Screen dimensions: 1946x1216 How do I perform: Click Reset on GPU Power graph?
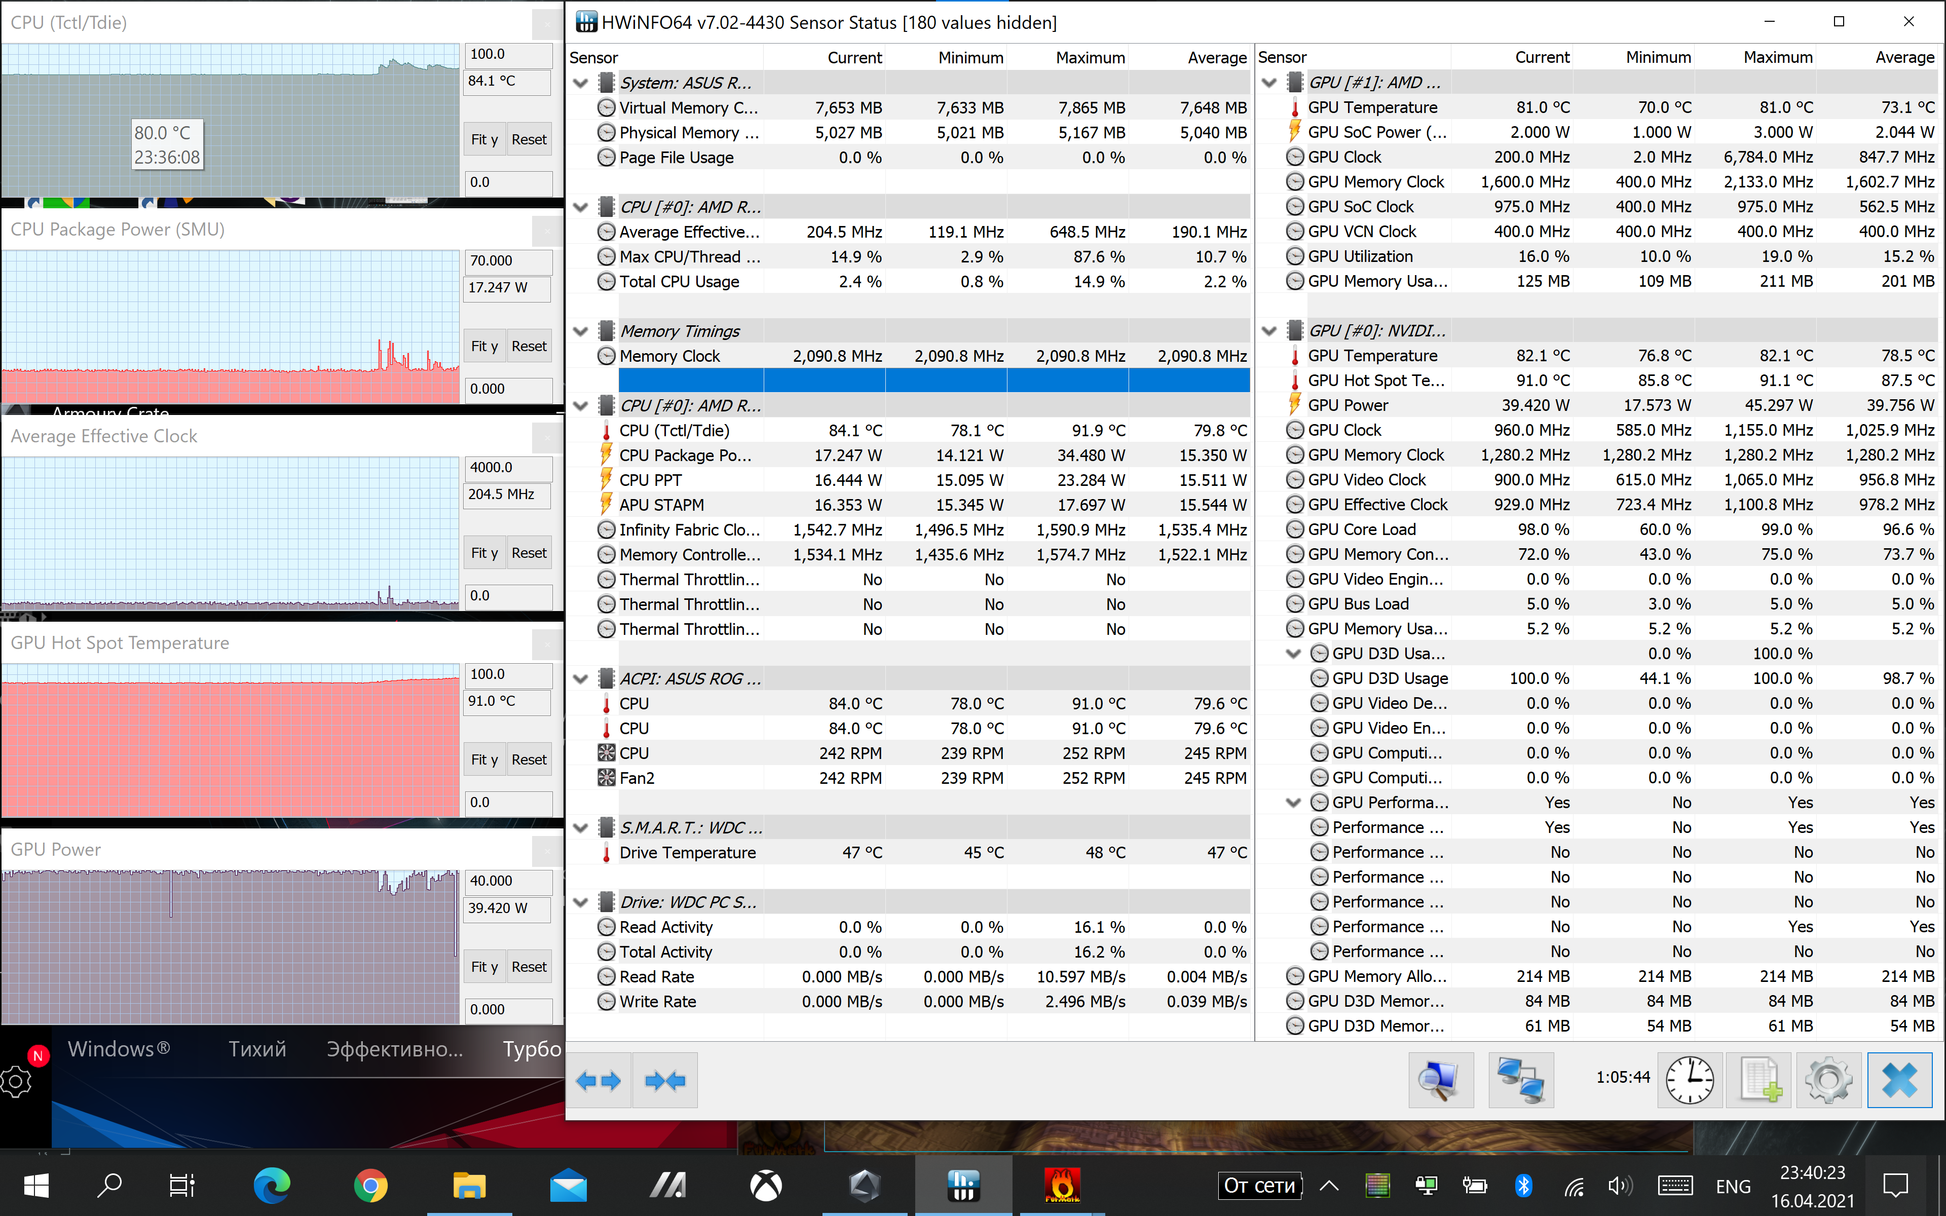coord(529,967)
